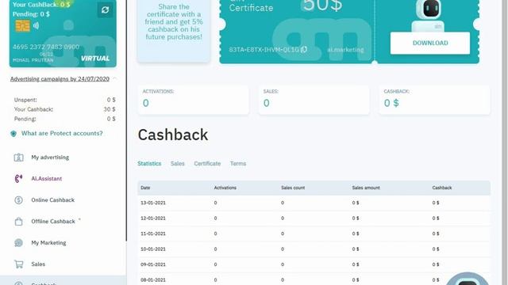Click the Ai.Assistant phone icon
Viewport: 508px width, 285px height.
pos(18,178)
